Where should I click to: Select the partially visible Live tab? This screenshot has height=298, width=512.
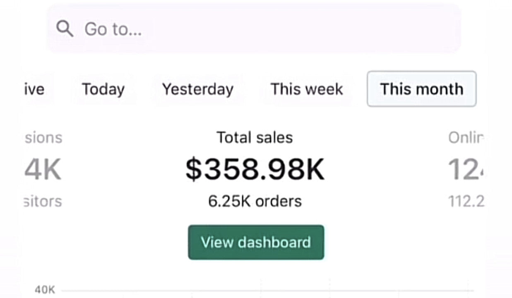click(34, 89)
